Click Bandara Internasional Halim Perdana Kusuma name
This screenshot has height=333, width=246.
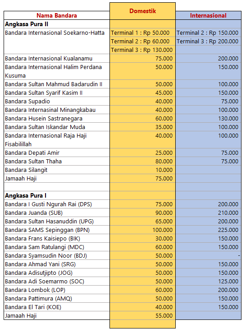click(x=53, y=71)
